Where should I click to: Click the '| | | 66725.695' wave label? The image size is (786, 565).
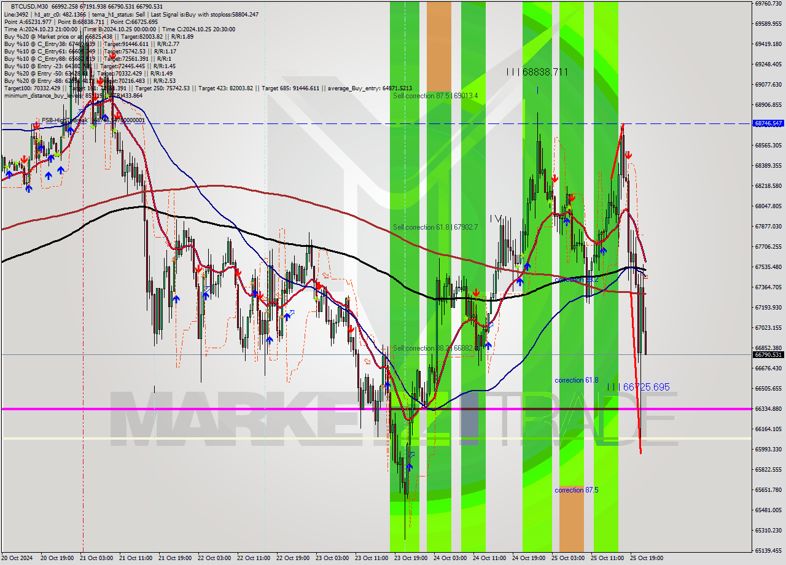638,387
